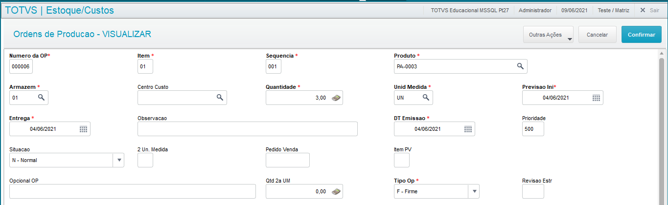Open the calculator icon in Quantidade
The image size is (668, 205).
click(336, 98)
